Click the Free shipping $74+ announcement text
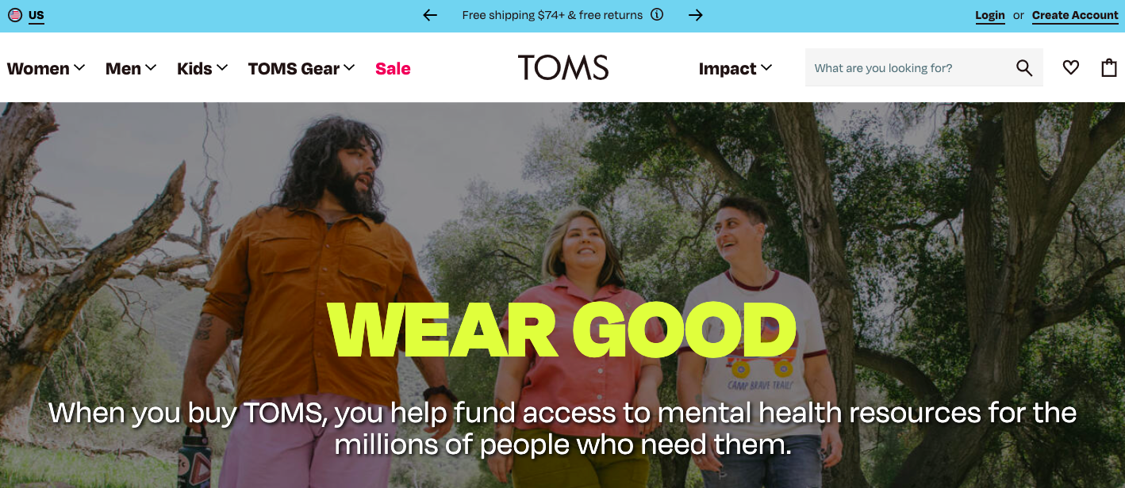 (552, 15)
